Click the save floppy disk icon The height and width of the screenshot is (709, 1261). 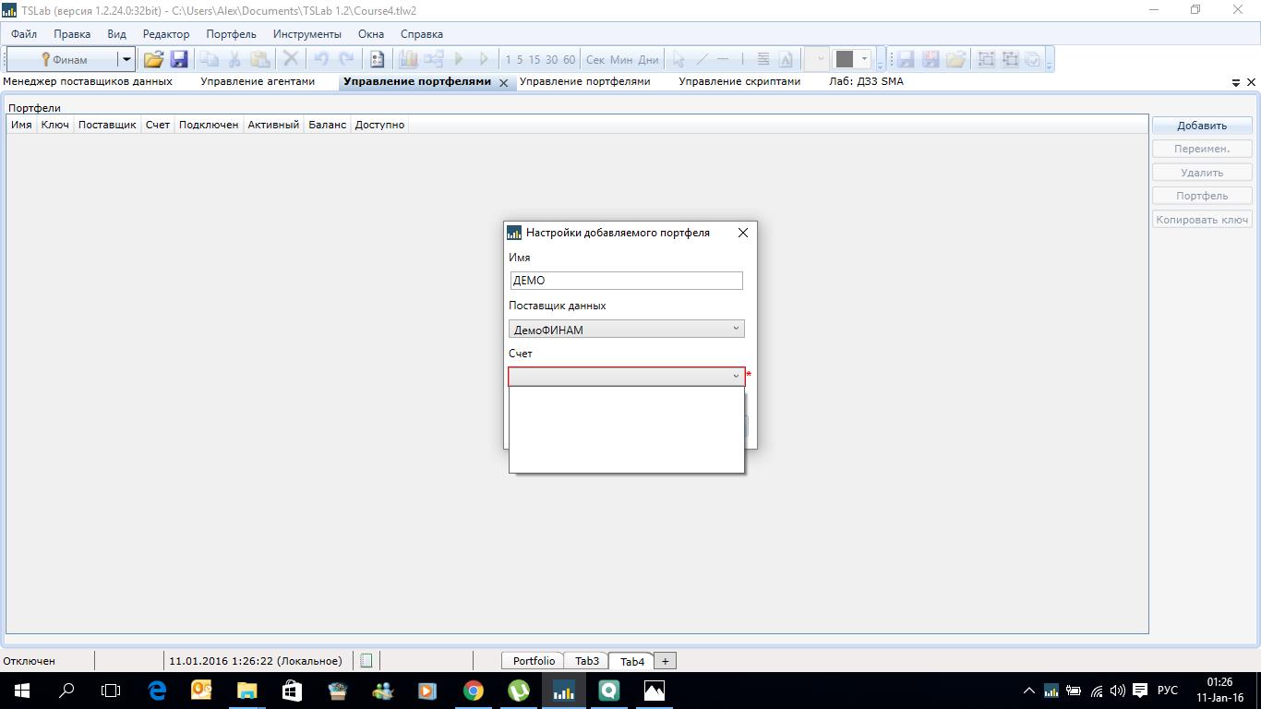tap(179, 59)
